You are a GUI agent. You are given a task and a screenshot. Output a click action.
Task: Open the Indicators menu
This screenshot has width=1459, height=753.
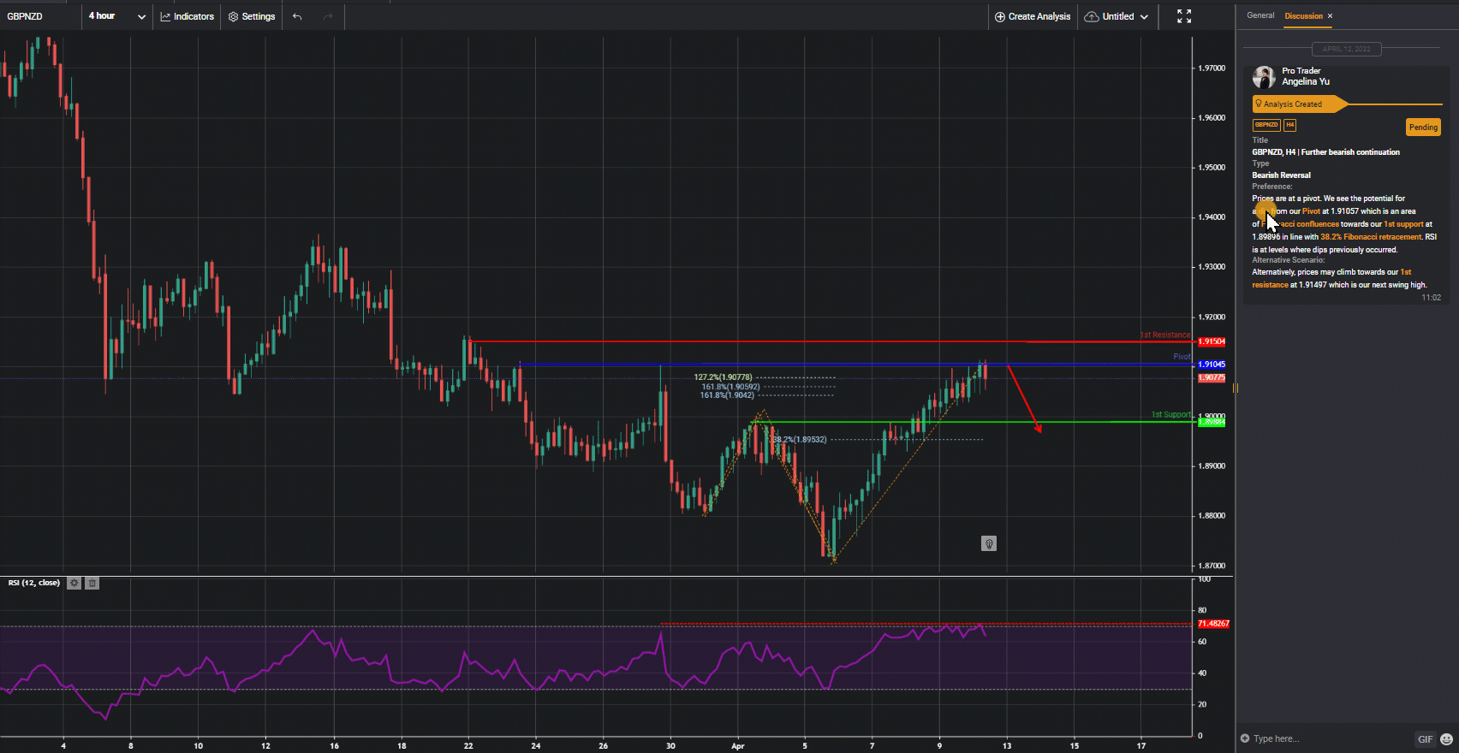(x=187, y=16)
